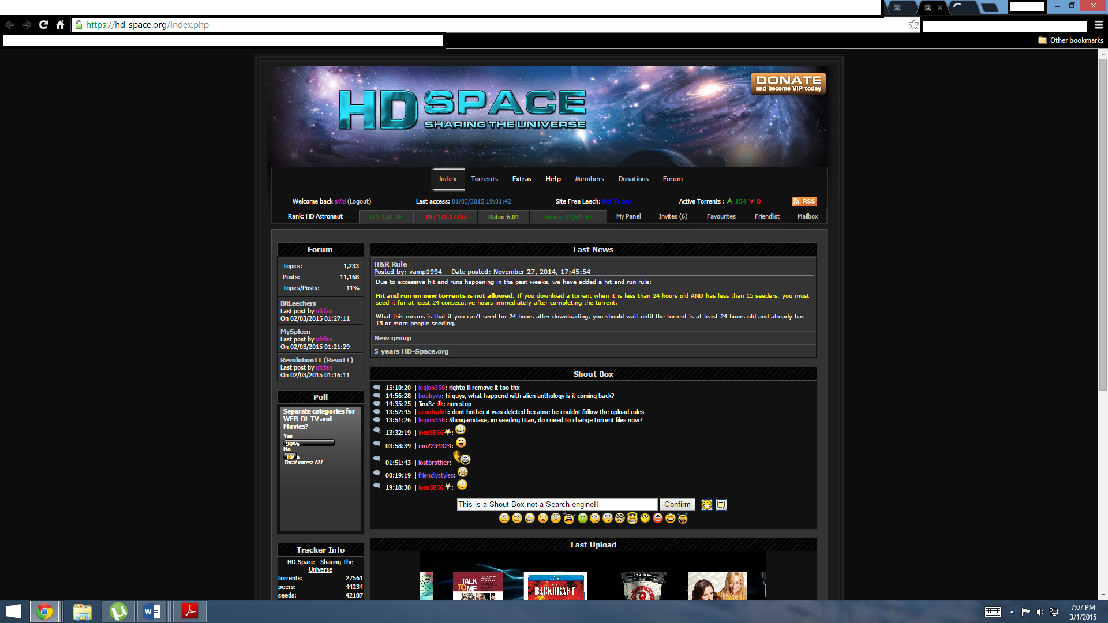Open the Forum menu item
The height and width of the screenshot is (623, 1108).
point(672,179)
